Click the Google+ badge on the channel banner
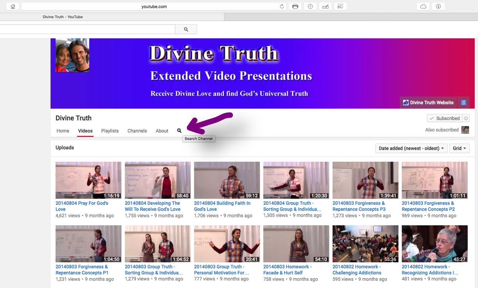This screenshot has width=478, height=288. tap(464, 102)
